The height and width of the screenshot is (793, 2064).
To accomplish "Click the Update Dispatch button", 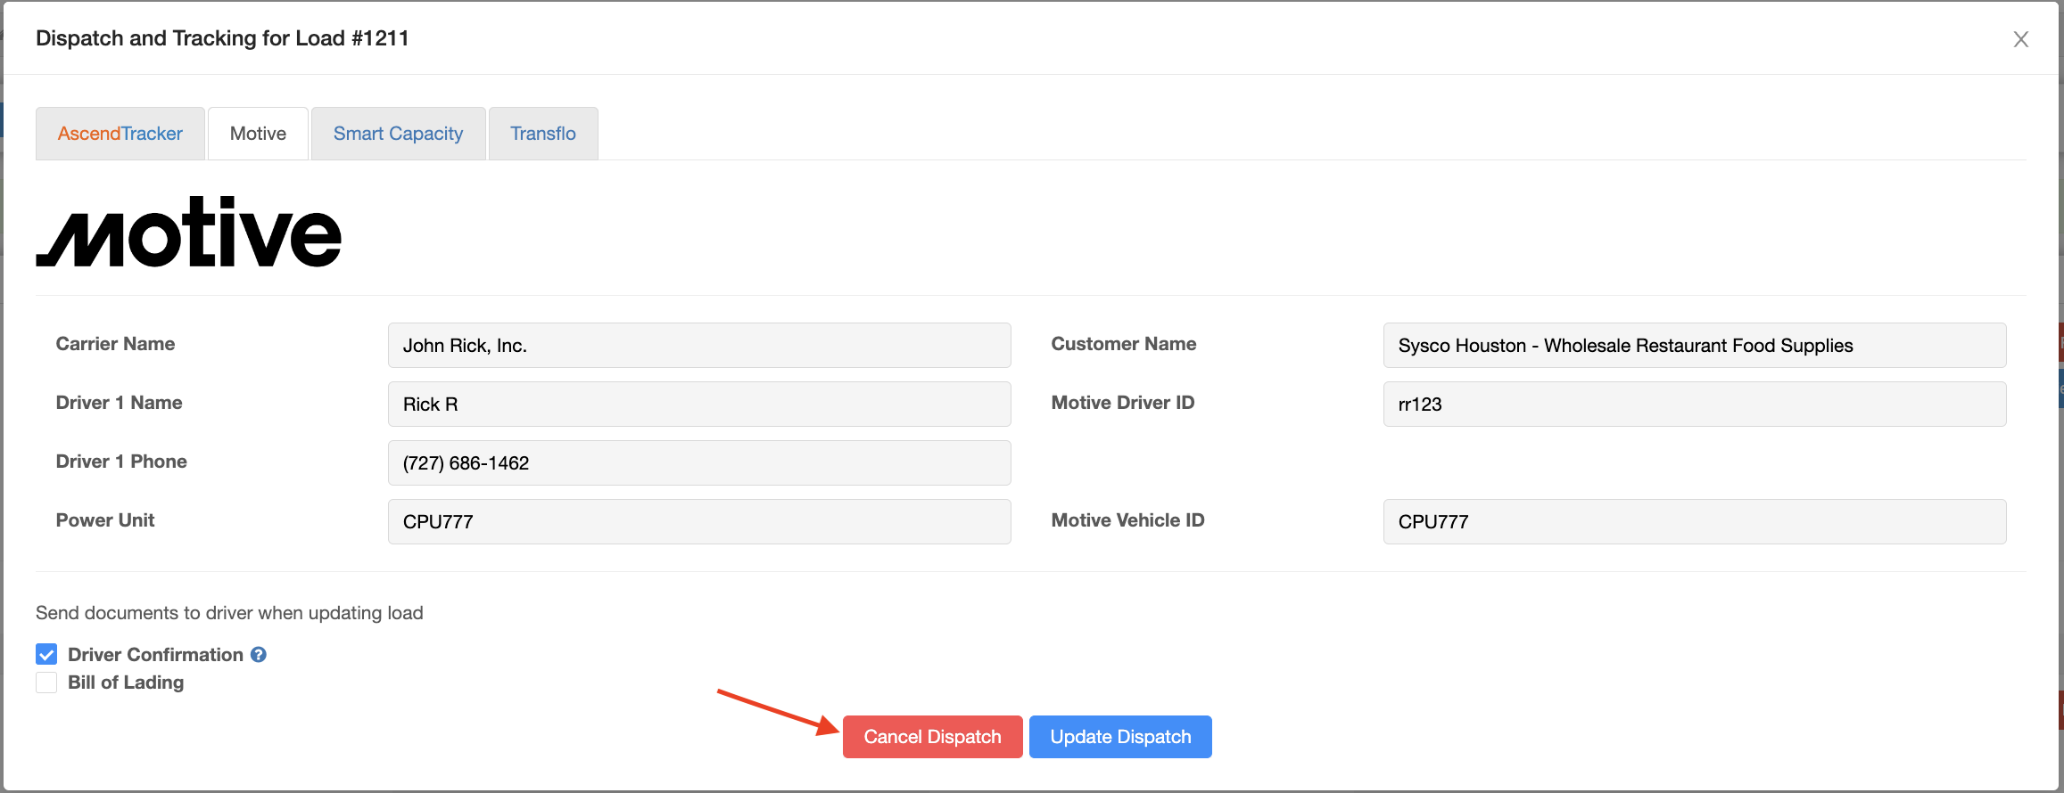I will click(x=1120, y=737).
